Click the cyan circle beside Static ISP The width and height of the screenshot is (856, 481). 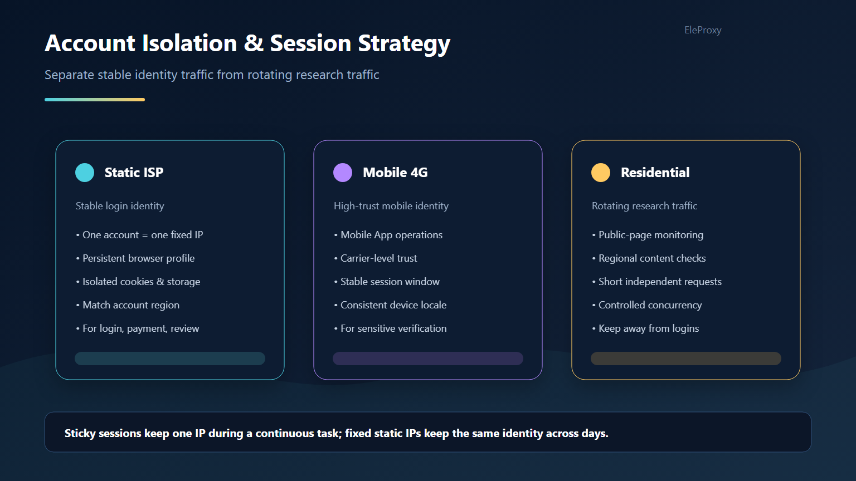(x=85, y=173)
